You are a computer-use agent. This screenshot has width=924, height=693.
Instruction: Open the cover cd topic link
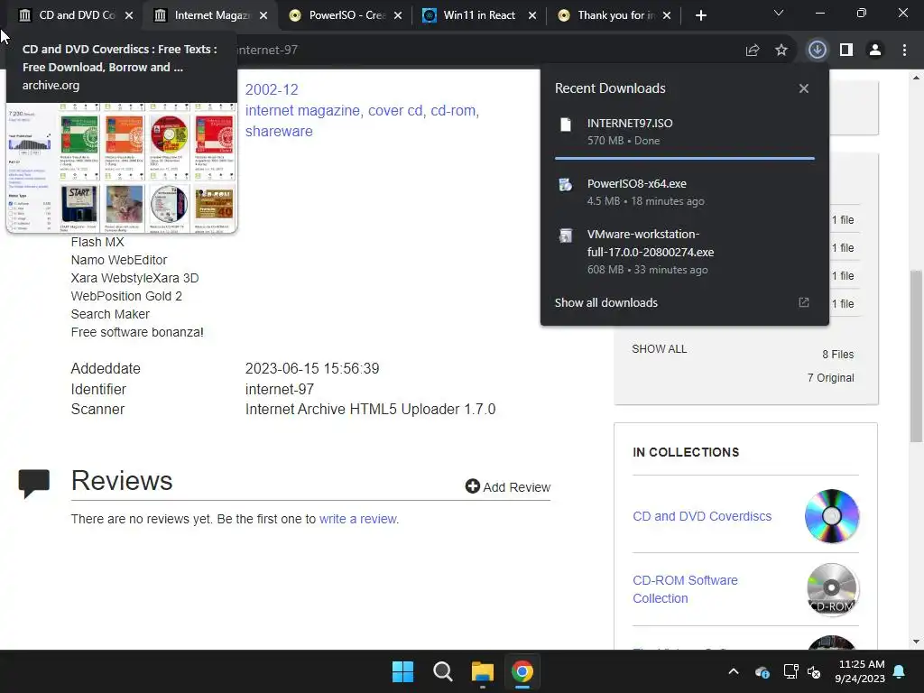tap(395, 111)
